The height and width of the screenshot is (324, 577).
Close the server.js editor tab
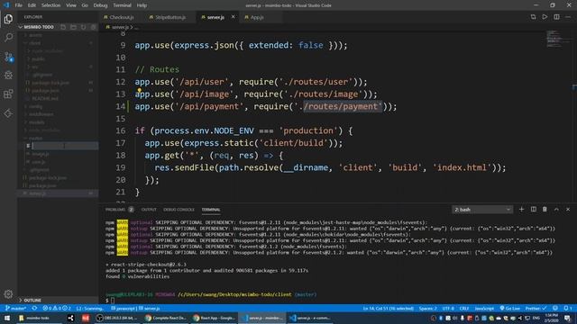coord(233,17)
